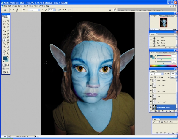Create new snapshot in History panel
This screenshot has width=178, height=139.
point(170,48)
